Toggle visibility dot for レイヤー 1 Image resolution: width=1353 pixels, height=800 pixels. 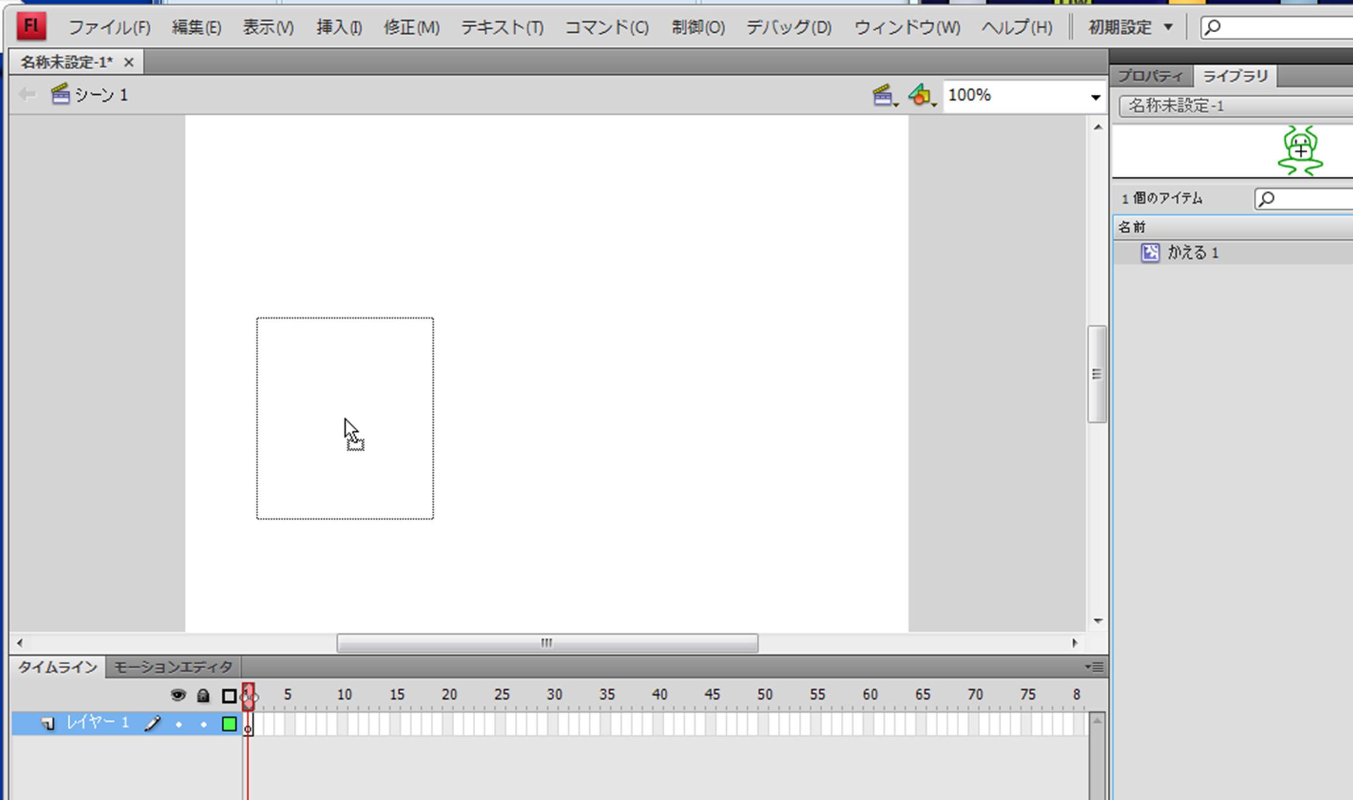[178, 725]
